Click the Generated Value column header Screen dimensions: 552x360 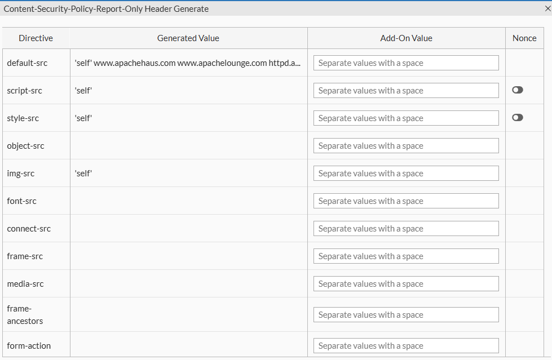pyautogui.click(x=188, y=38)
